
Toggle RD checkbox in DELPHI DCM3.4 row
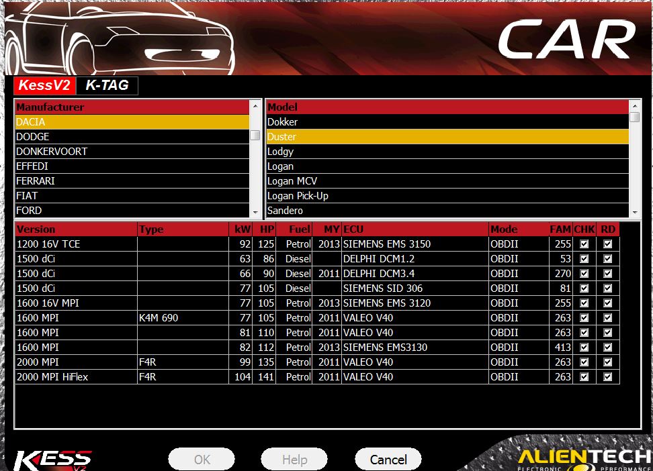point(607,274)
